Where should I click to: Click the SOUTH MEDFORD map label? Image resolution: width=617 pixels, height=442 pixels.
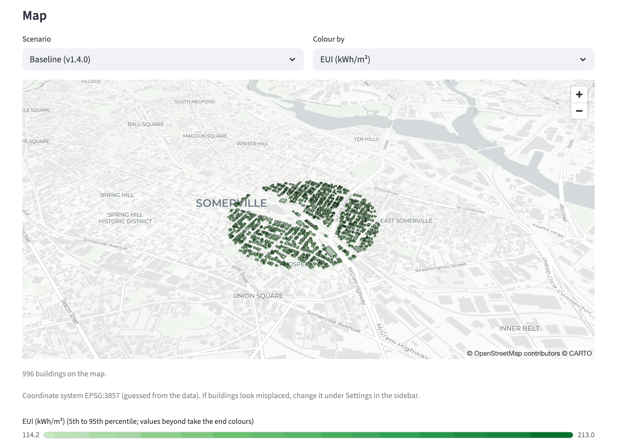tap(194, 102)
